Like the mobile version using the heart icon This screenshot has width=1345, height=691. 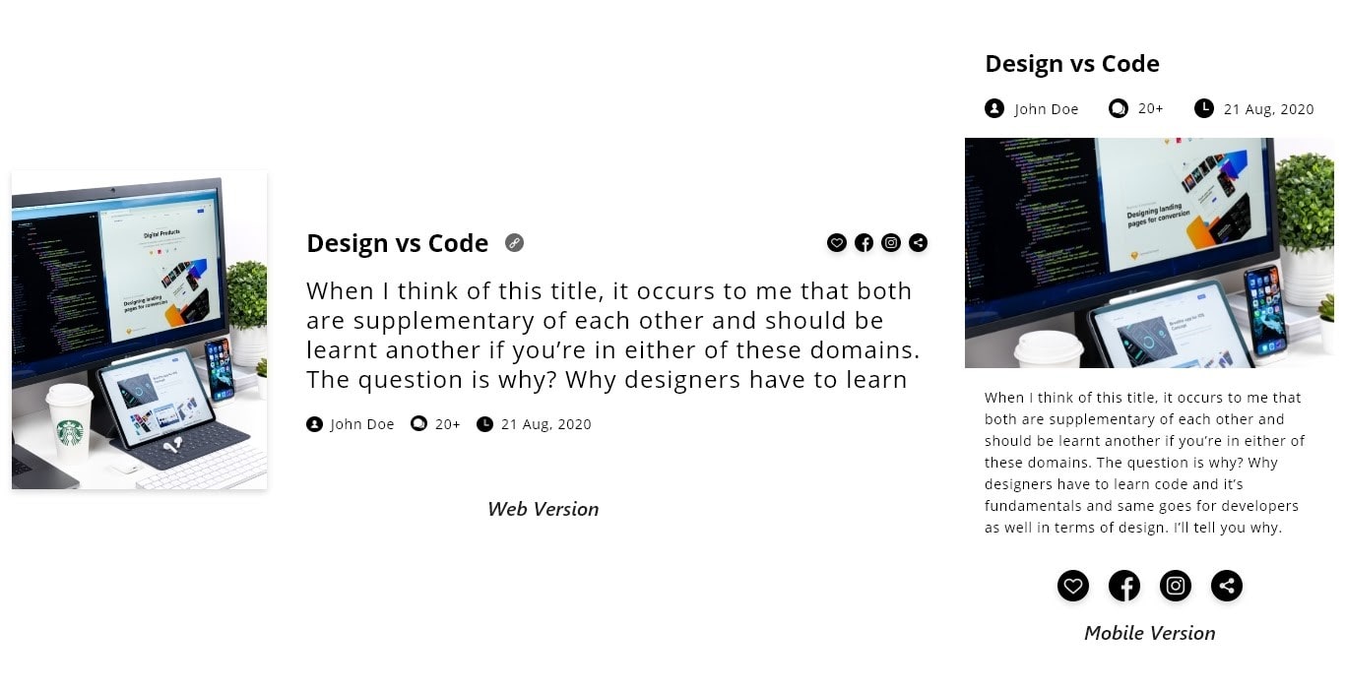point(1073,586)
